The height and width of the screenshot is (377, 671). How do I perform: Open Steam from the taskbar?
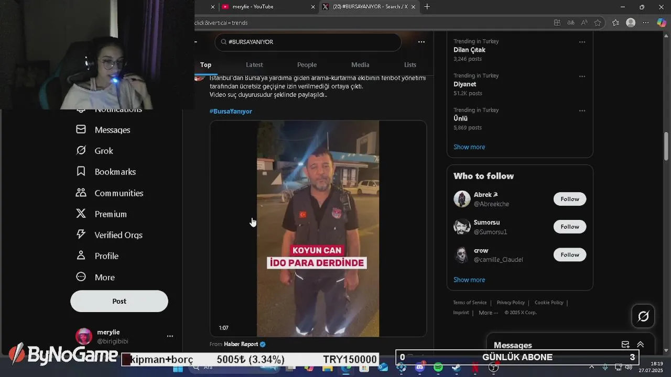pyautogui.click(x=457, y=368)
